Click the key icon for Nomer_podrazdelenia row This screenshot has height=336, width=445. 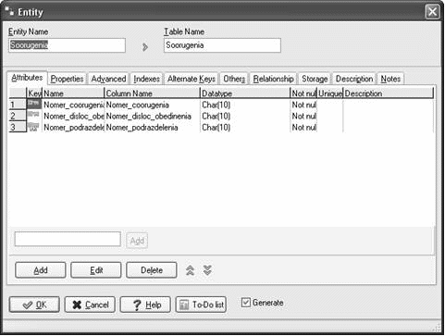point(34,127)
